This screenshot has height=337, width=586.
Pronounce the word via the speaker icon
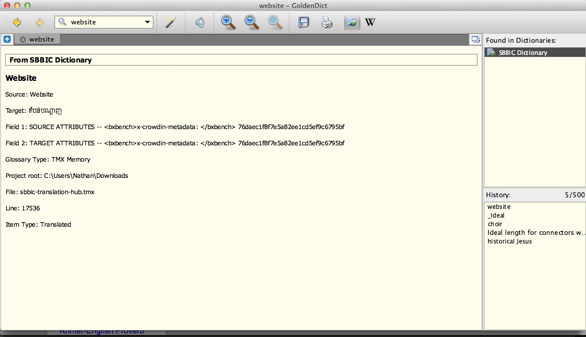[199, 22]
